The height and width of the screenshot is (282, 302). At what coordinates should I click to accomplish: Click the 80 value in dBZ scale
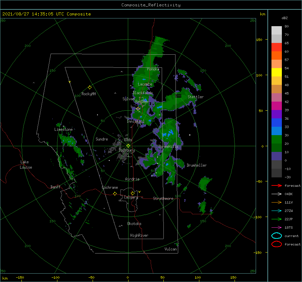pyautogui.click(x=287, y=26)
